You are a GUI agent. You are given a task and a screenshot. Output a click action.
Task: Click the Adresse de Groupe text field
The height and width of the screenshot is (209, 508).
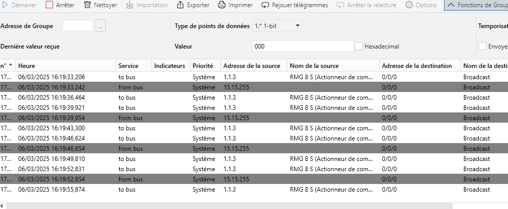77,26
